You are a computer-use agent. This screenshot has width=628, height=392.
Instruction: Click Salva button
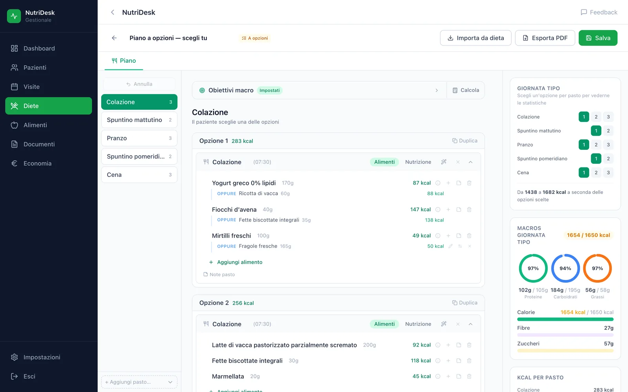coord(598,38)
